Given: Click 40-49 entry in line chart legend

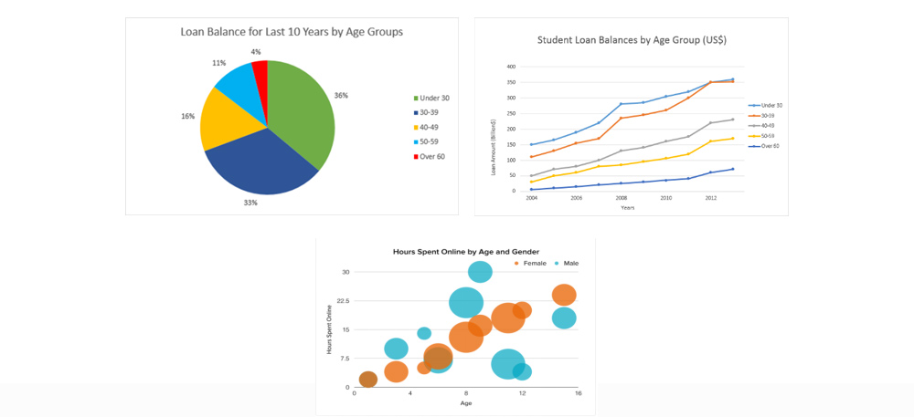Looking at the screenshot, I should (x=762, y=125).
